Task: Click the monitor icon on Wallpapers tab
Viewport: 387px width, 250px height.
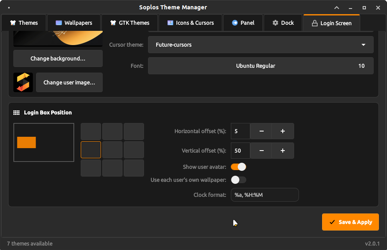Action: point(59,23)
